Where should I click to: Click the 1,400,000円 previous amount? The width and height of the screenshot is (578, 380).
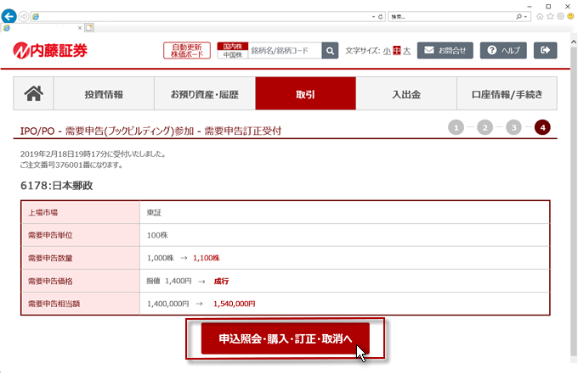coord(168,304)
